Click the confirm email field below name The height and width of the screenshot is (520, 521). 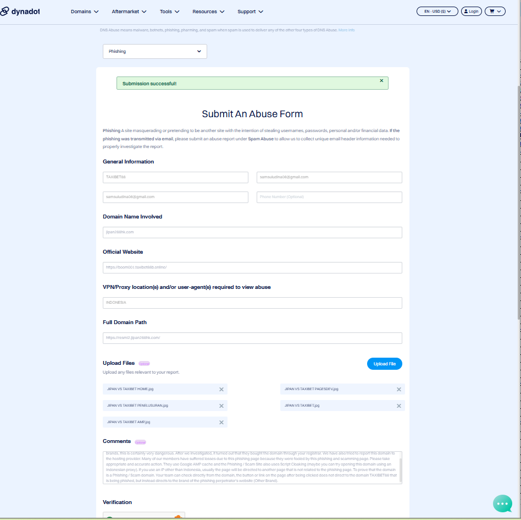pyautogui.click(x=175, y=197)
